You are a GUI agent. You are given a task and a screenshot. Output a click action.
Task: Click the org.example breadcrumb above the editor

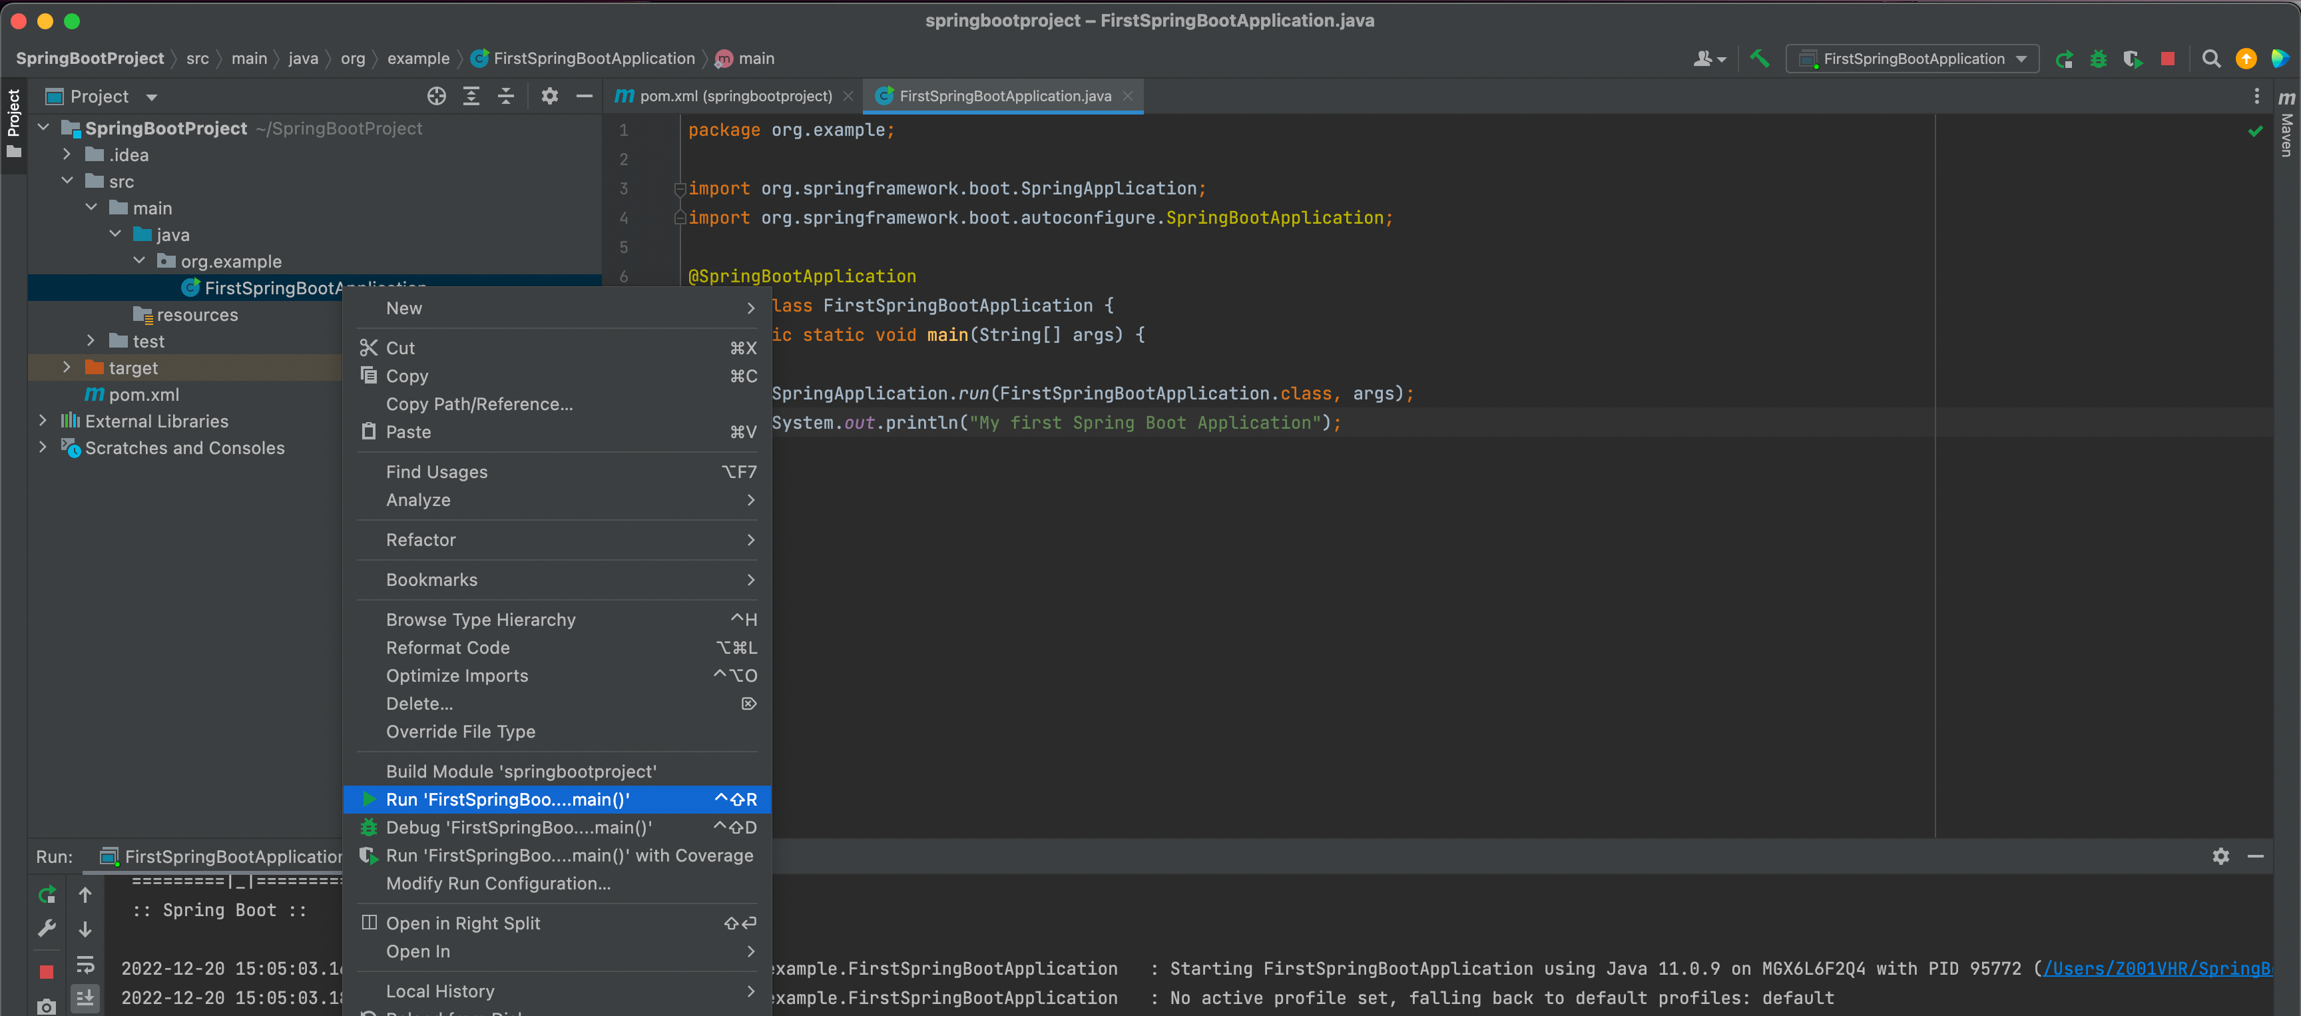pyautogui.click(x=354, y=58)
